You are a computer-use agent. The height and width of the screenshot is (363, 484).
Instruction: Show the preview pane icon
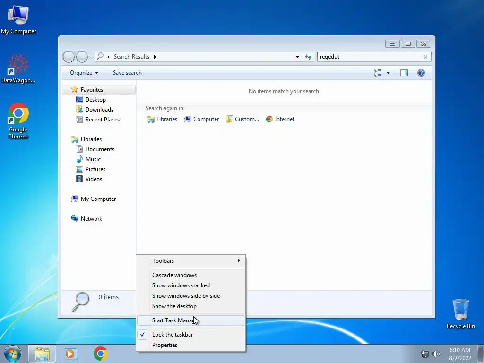pos(404,73)
